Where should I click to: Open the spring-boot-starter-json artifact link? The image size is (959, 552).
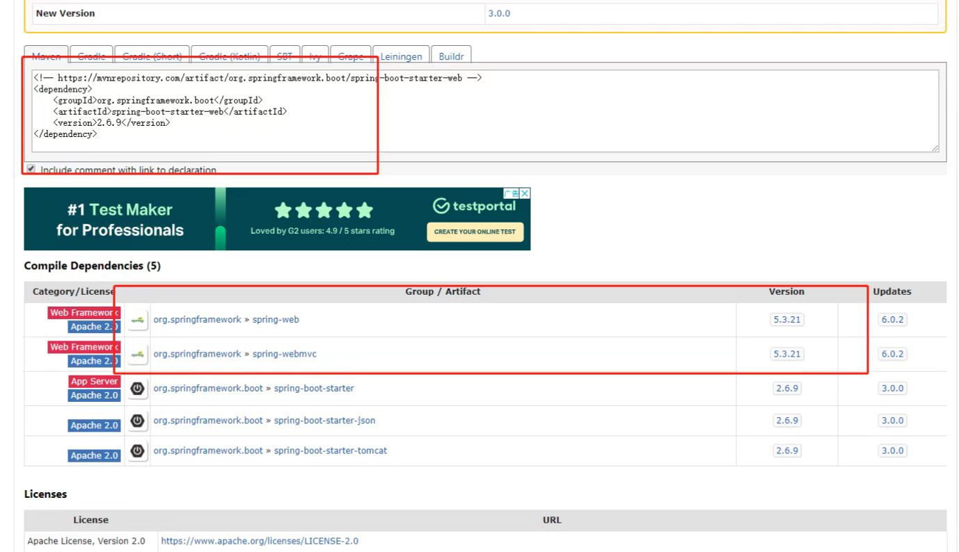coord(325,421)
